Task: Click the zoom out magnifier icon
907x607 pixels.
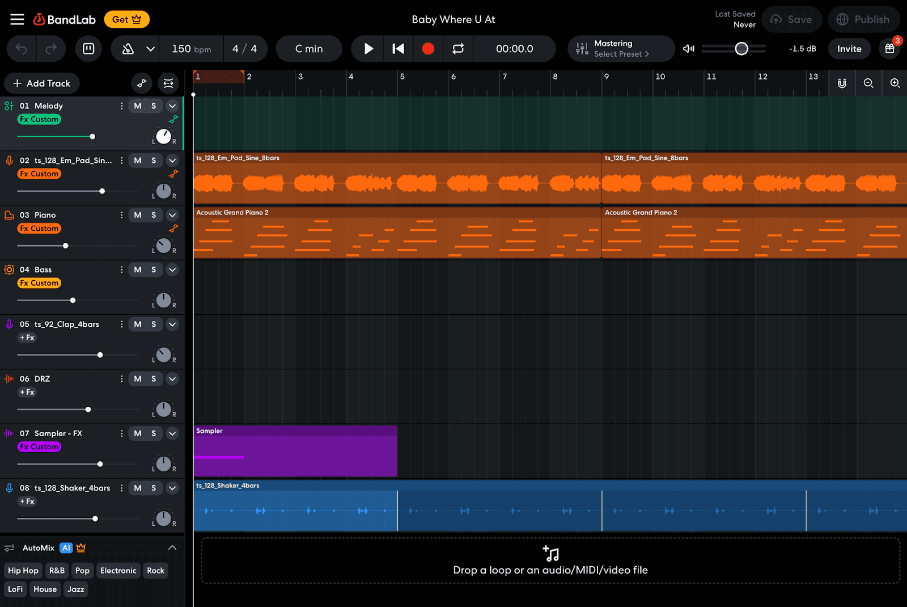Action: [x=868, y=83]
